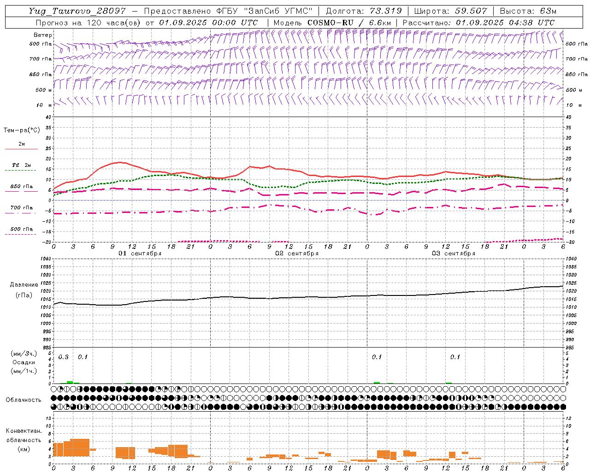Click the Осадки panel label
590x472 pixels.
click(24, 362)
